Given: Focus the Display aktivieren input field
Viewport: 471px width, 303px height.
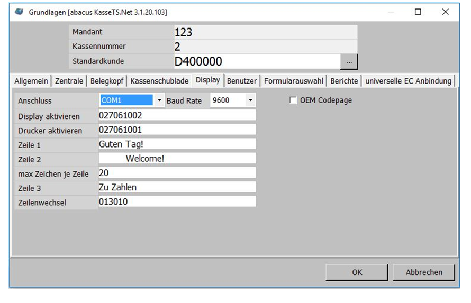Looking at the screenshot, I should click(x=177, y=115).
